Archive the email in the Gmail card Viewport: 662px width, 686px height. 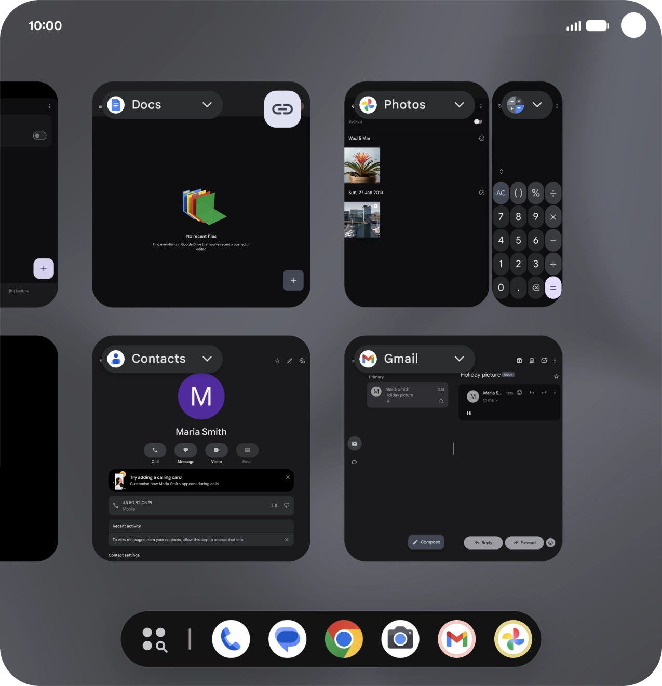point(519,360)
